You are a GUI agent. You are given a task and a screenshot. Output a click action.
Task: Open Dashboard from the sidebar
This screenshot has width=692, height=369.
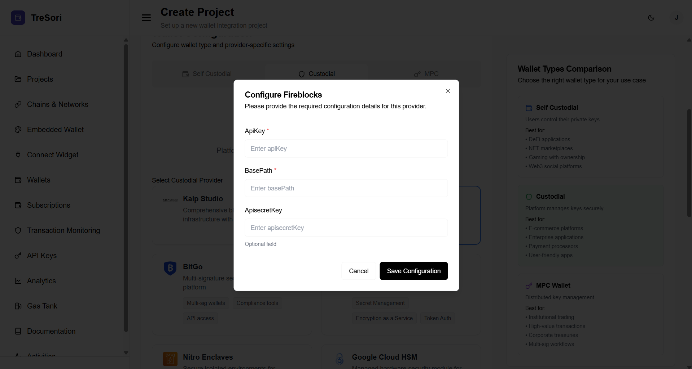pos(44,54)
